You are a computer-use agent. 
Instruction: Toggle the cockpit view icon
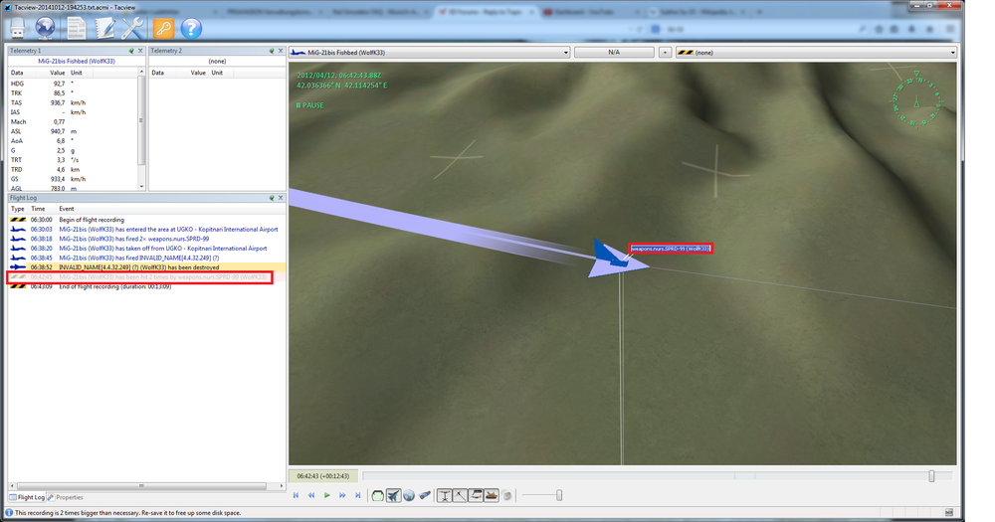(x=377, y=495)
